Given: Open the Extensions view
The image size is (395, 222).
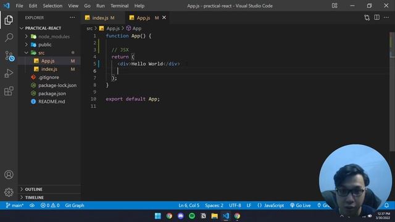Looking at the screenshot, I should click(9, 91).
